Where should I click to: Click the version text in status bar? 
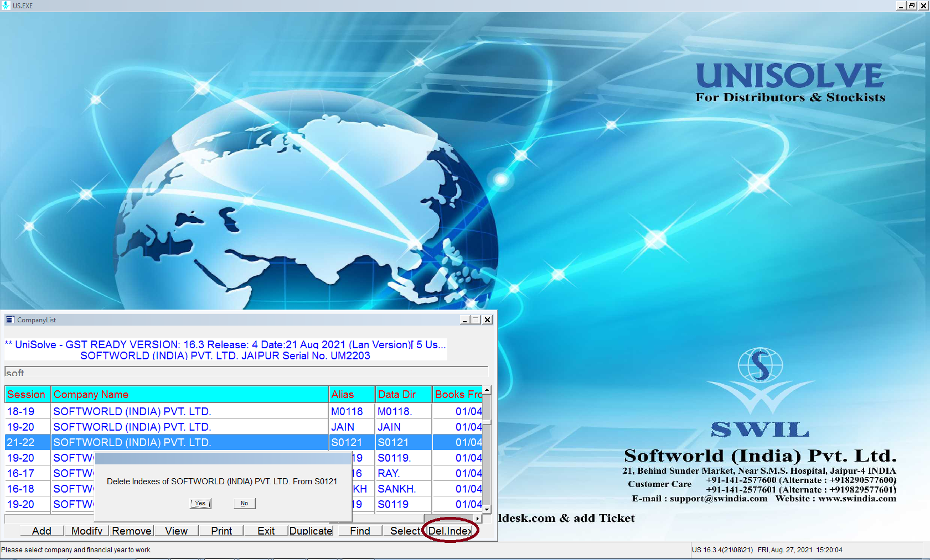[x=722, y=550]
